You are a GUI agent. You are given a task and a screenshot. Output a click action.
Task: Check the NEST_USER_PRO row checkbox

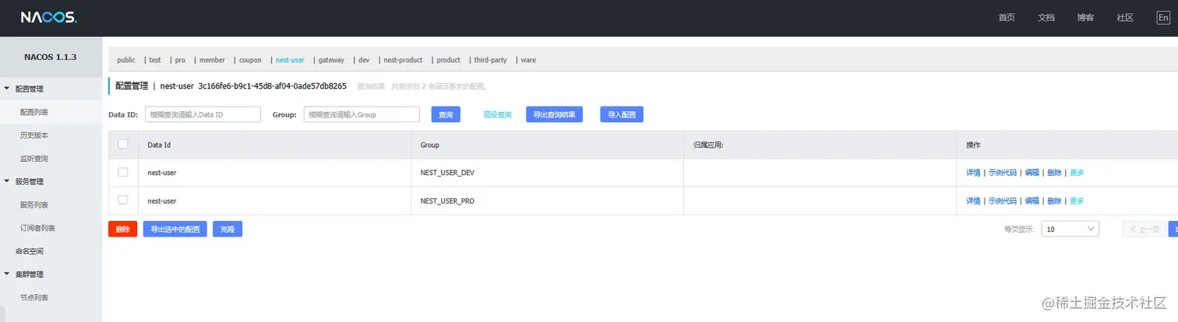pos(123,200)
